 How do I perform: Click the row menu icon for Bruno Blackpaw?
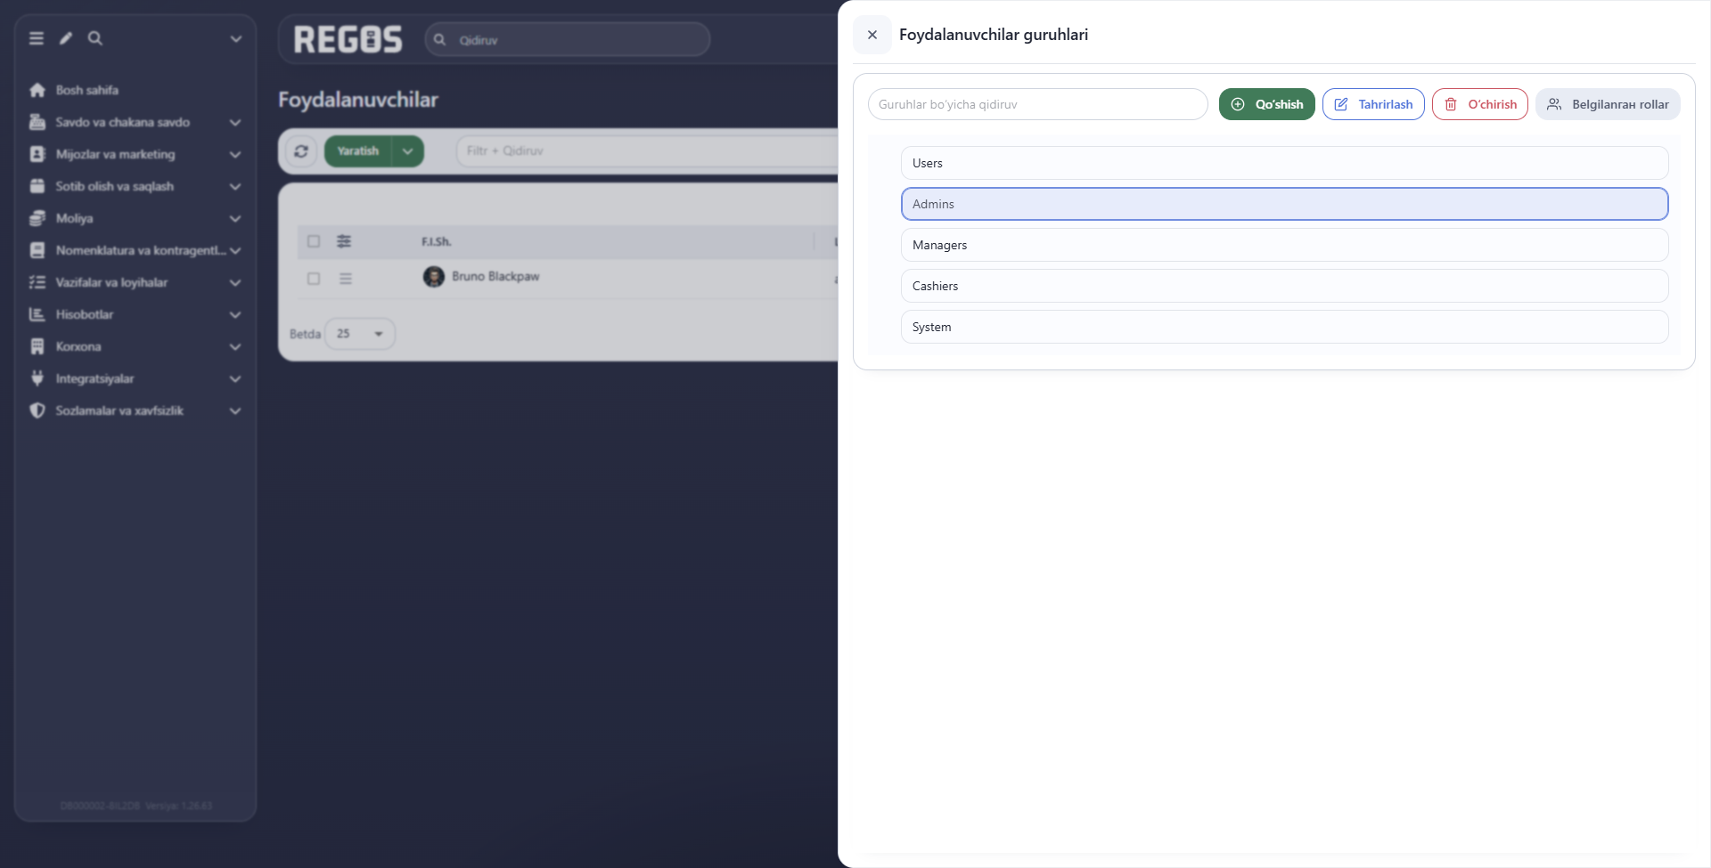[346, 279]
